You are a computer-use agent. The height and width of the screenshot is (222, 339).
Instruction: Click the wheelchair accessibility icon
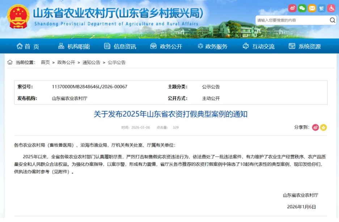point(331,8)
